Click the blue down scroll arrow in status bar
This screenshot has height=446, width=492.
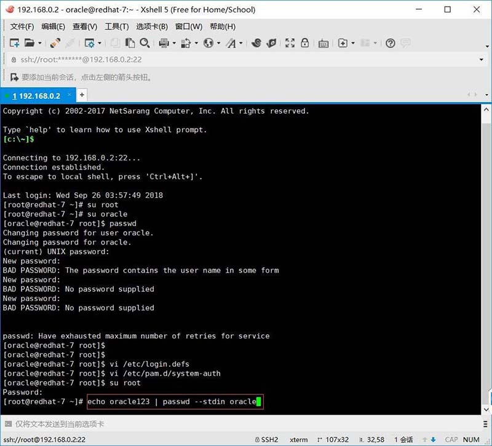point(432,439)
